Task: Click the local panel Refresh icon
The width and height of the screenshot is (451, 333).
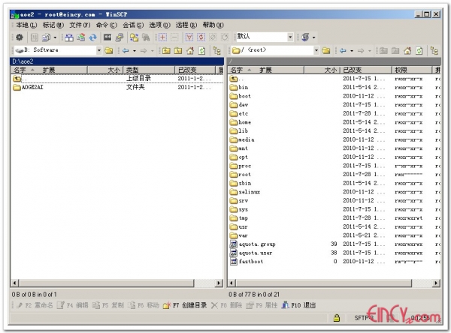Action: [x=202, y=51]
